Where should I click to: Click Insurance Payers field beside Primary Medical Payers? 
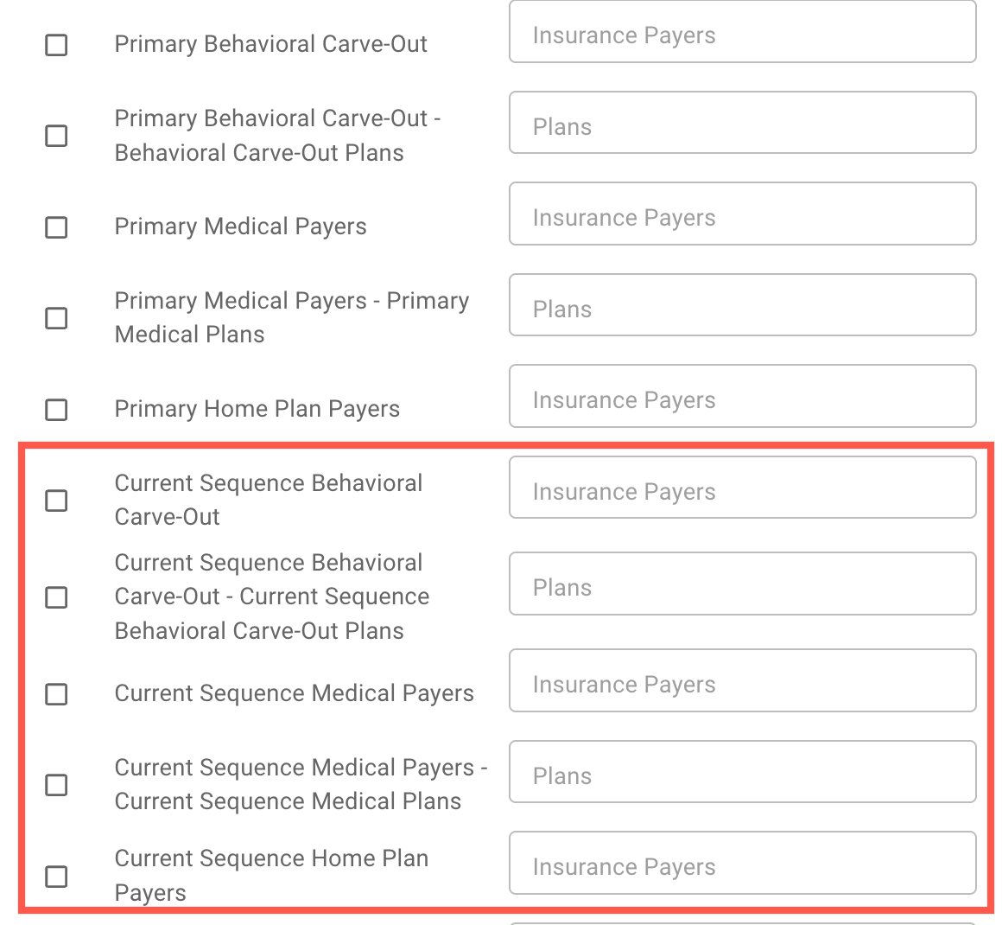743,214
